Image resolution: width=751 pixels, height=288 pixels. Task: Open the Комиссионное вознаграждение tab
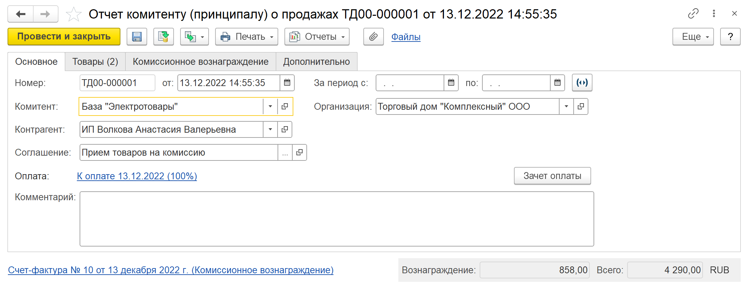tap(200, 62)
